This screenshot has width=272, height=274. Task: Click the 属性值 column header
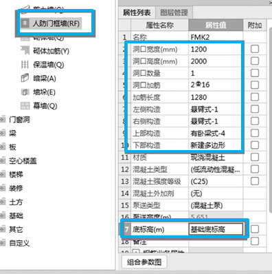[216, 25]
